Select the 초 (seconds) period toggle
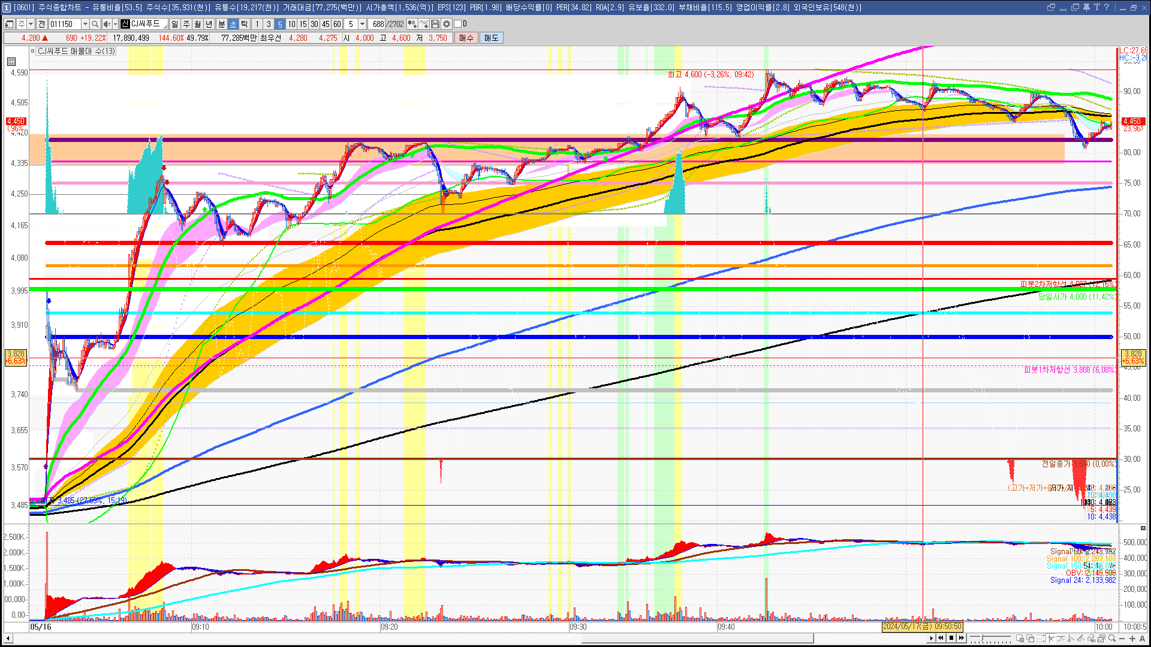This screenshot has width=1151, height=647. pos(233,24)
